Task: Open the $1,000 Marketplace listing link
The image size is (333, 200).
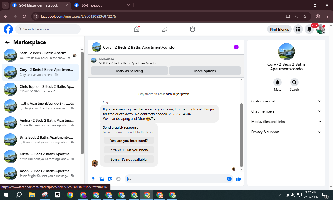Action: point(127,63)
